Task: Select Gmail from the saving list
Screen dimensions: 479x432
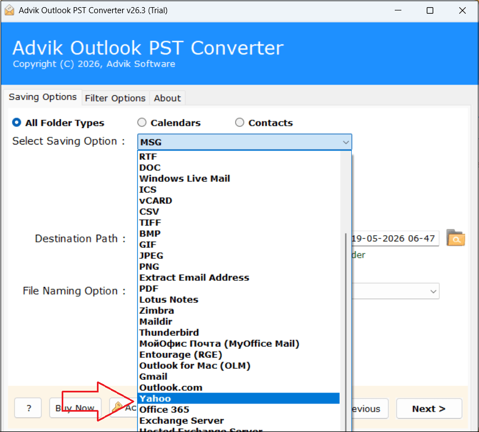Action: 239,376
